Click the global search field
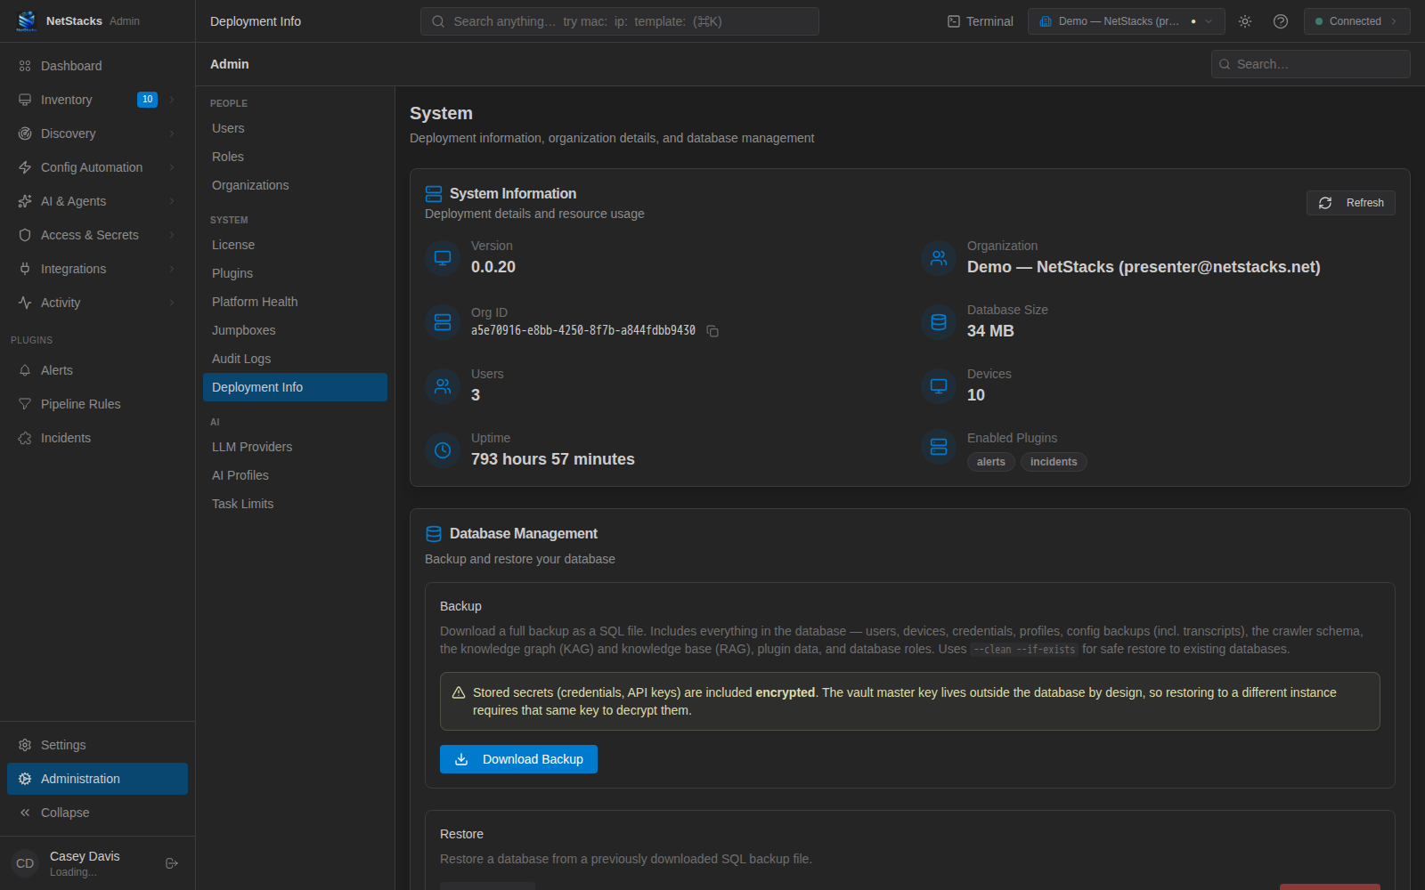Viewport: 1425px width, 890px height. click(619, 21)
